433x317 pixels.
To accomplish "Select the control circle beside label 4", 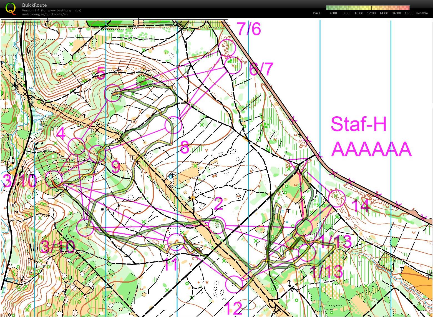I will point(76,146).
